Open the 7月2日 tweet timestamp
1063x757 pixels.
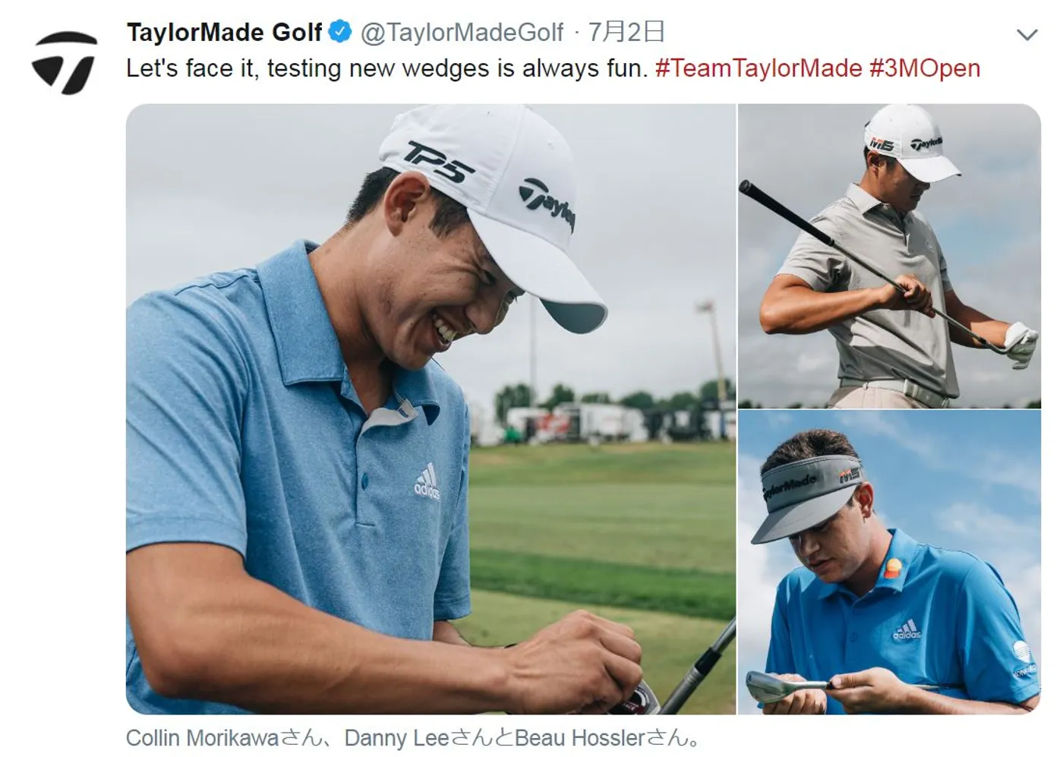coord(626,32)
